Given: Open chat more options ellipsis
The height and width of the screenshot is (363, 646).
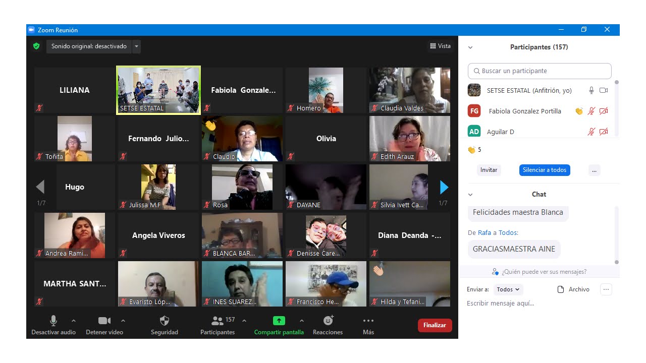Looking at the screenshot, I should click(x=606, y=289).
